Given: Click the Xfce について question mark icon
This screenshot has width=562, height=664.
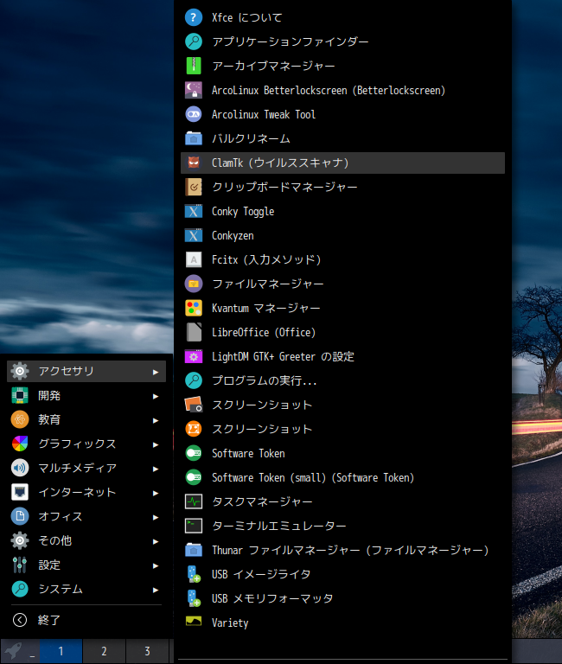Looking at the screenshot, I should tap(194, 17).
